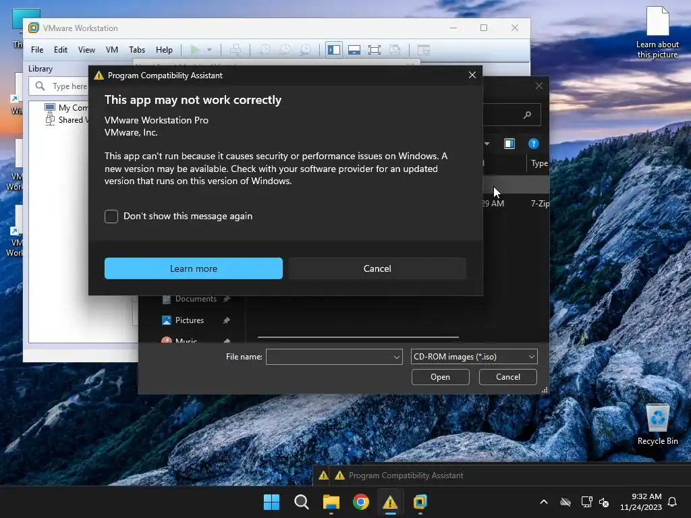This screenshot has height=518, width=691.
Task: Enter full screen mode icon
Action: point(374,50)
